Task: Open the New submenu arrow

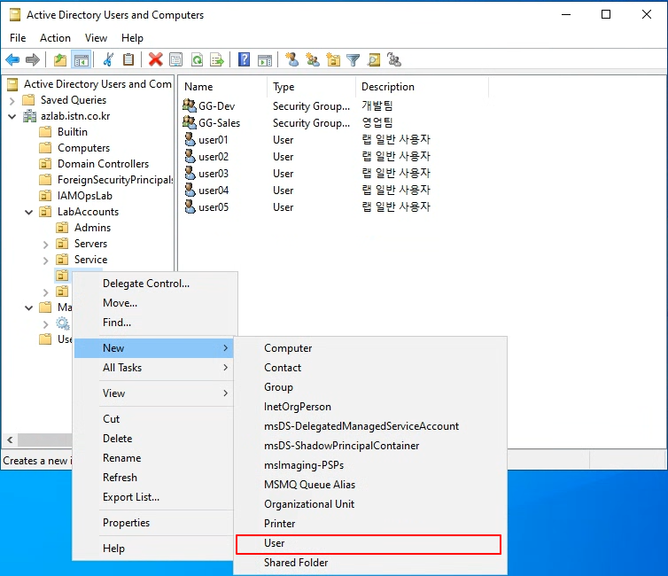Action: 226,348
